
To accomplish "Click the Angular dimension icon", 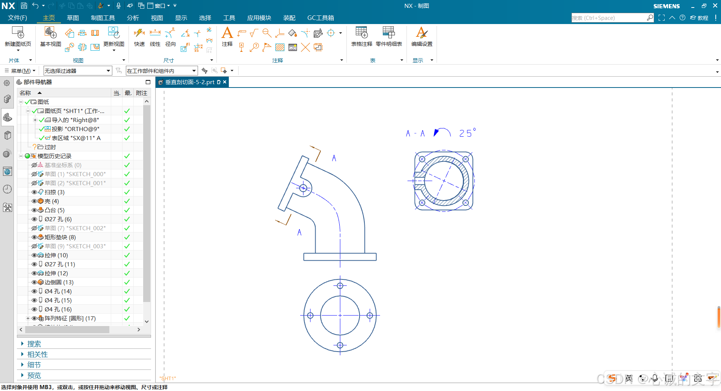I will click(185, 33).
